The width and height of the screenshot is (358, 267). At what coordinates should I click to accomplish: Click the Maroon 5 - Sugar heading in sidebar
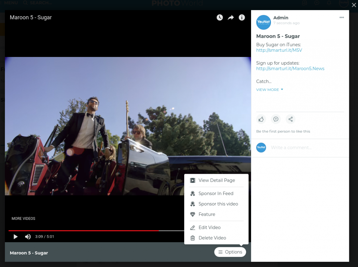[x=278, y=36]
